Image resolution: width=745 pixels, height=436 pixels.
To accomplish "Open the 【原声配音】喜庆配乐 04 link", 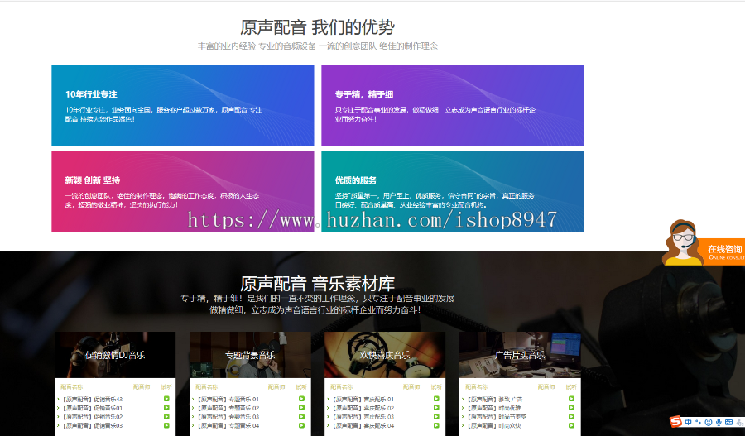I will (x=363, y=425).
